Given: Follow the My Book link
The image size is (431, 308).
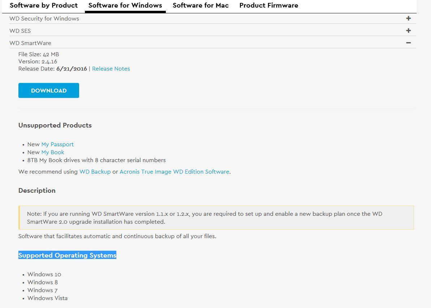Looking at the screenshot, I should click(53, 152).
